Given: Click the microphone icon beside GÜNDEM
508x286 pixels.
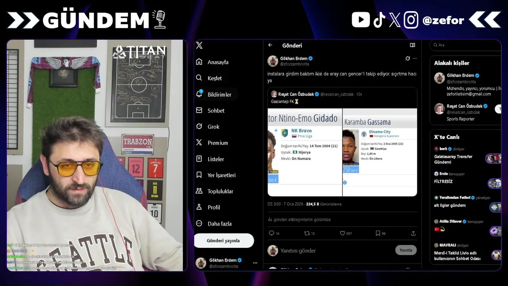Looking at the screenshot, I should (x=160, y=19).
